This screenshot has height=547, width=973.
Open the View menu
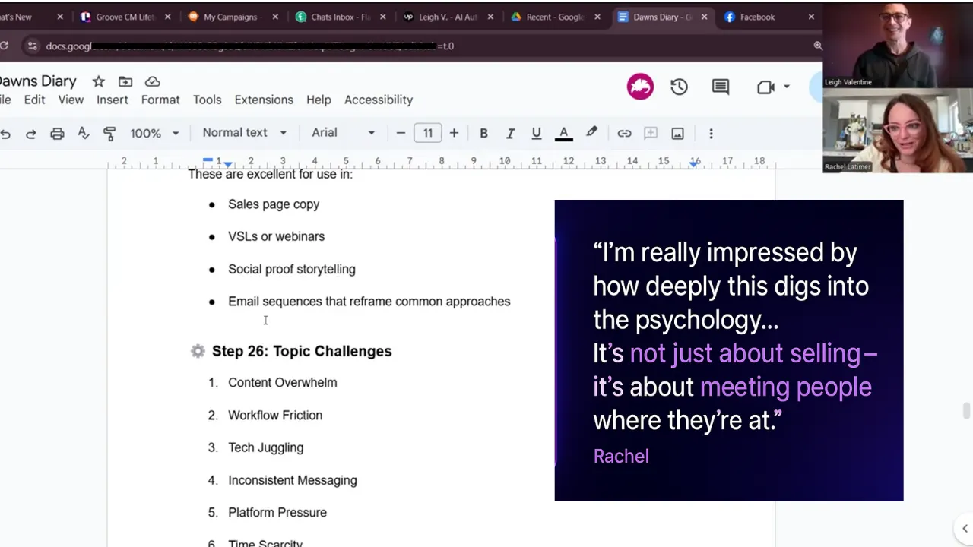pyautogui.click(x=71, y=100)
